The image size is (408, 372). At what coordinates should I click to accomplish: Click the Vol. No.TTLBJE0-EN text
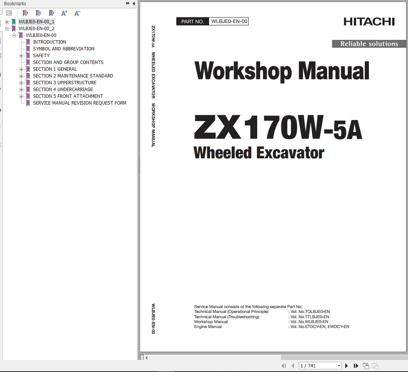pos(309,317)
